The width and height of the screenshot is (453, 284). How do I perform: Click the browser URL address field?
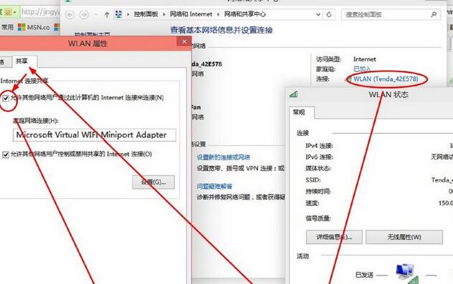click(40, 12)
